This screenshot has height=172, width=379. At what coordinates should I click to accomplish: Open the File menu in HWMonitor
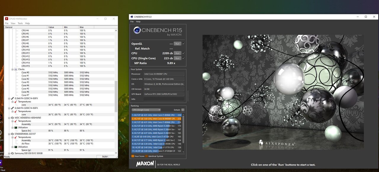coord(7,23)
